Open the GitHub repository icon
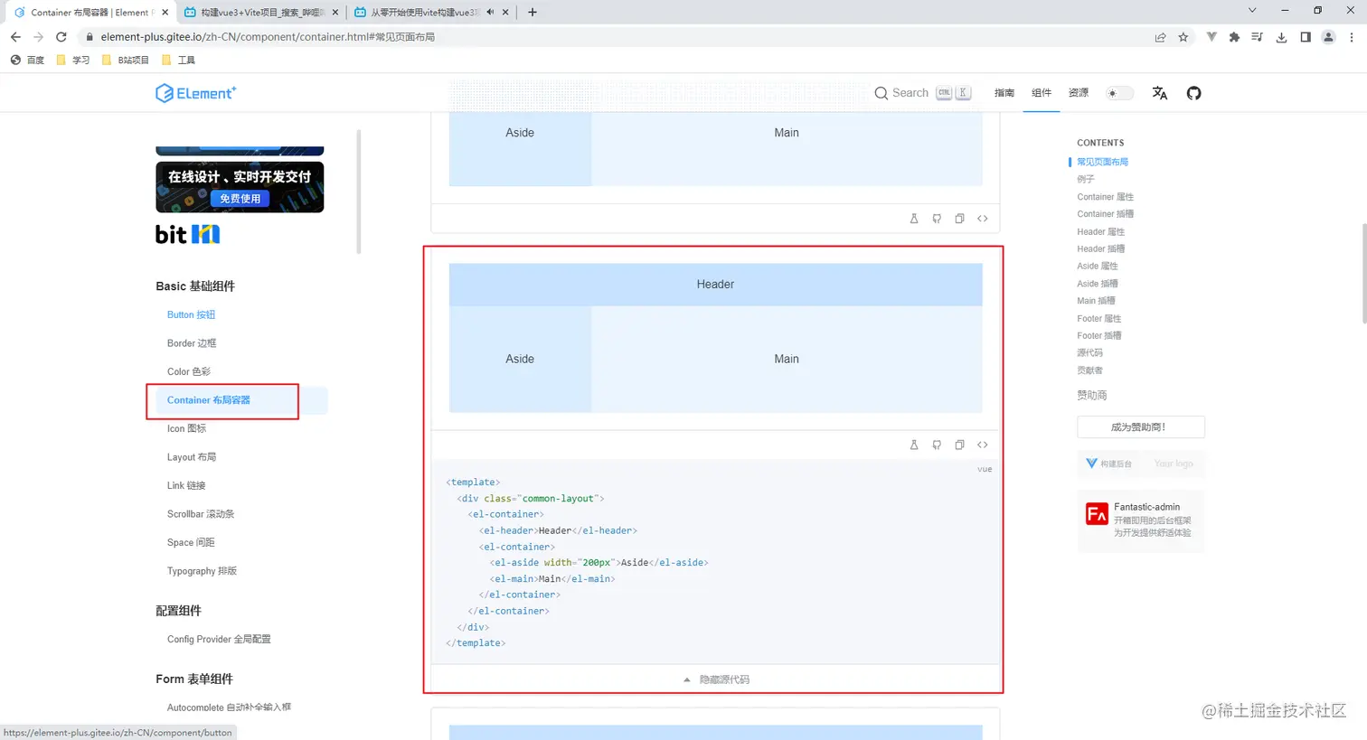 1194,93
